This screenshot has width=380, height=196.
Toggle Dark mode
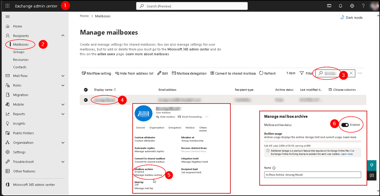click(x=351, y=18)
